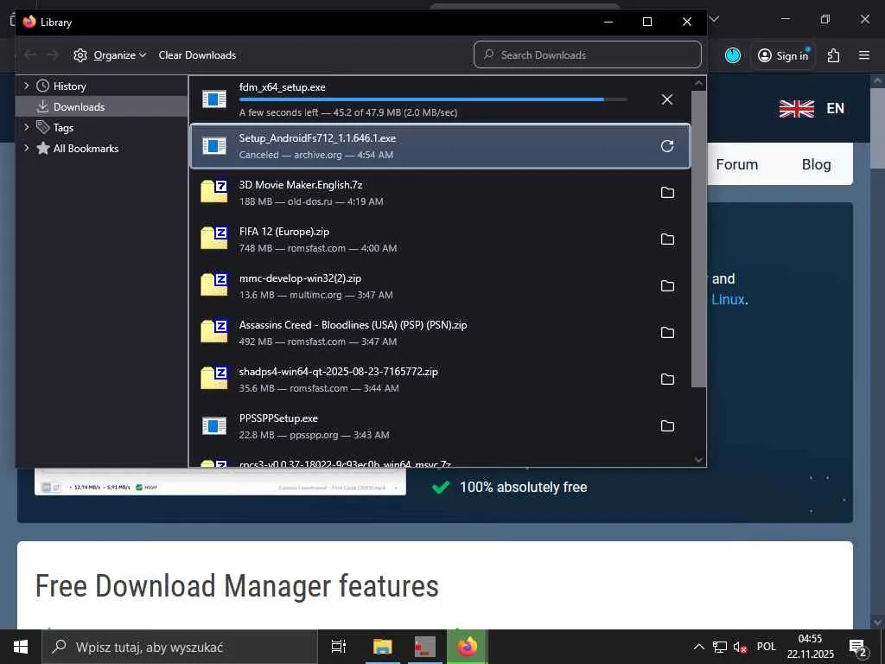Viewport: 885px width, 664px height.
Task: Open Task View on the taskbar
Action: coord(339,647)
